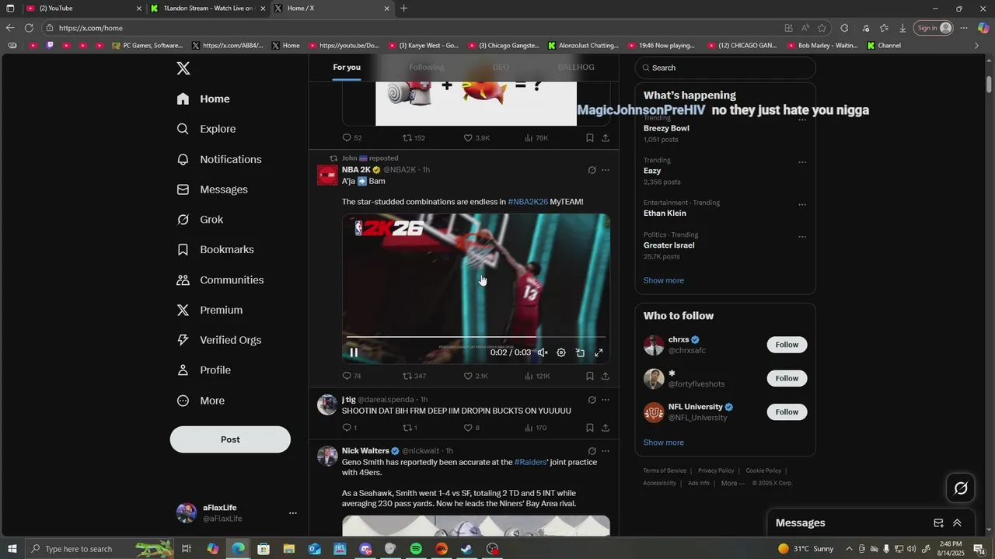
Task: Toggle picture-in-picture on NBA 2K video
Action: click(x=580, y=352)
